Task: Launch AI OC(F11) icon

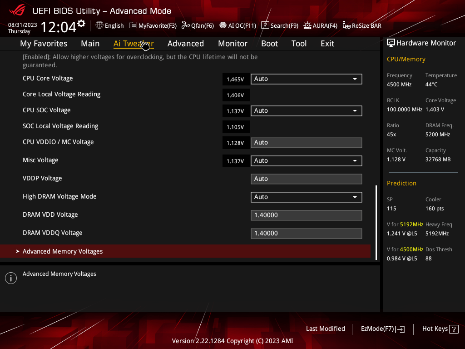Action: (x=223, y=25)
